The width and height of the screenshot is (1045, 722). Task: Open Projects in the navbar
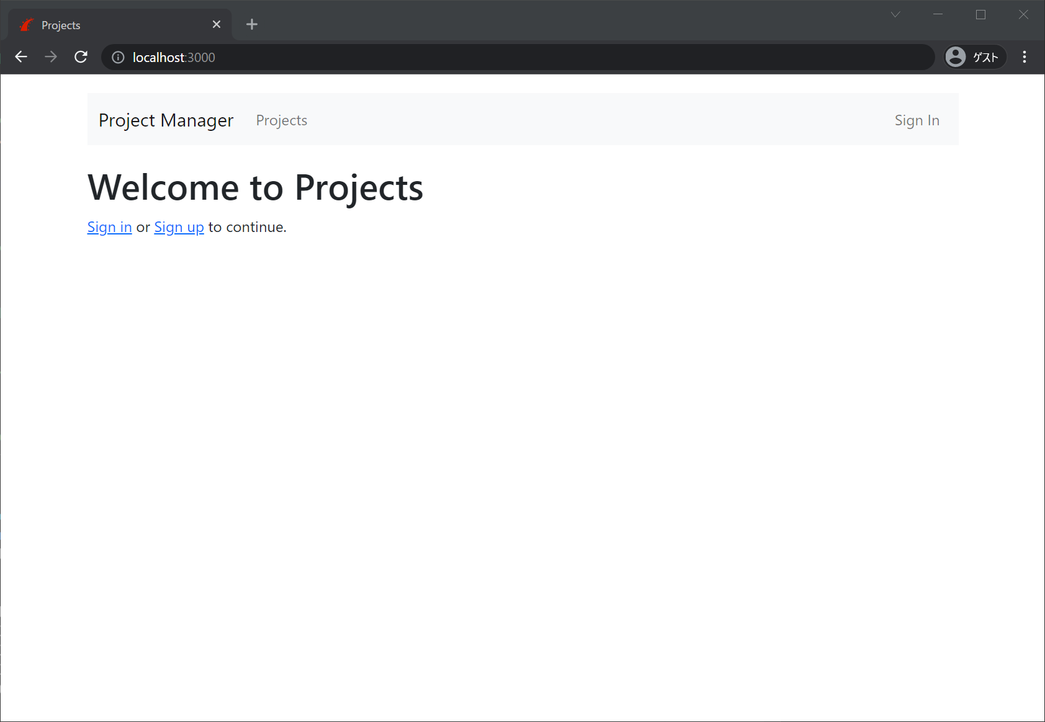281,120
